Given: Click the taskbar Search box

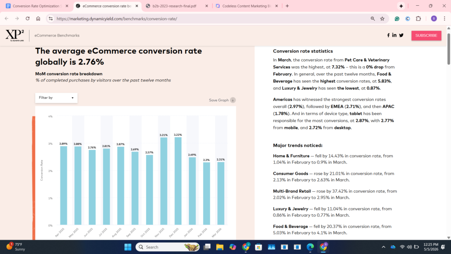Looking at the screenshot, I should (168, 247).
